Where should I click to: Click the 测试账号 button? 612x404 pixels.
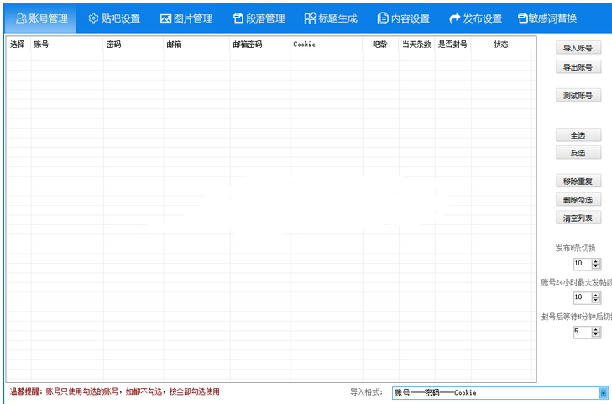[x=578, y=96]
